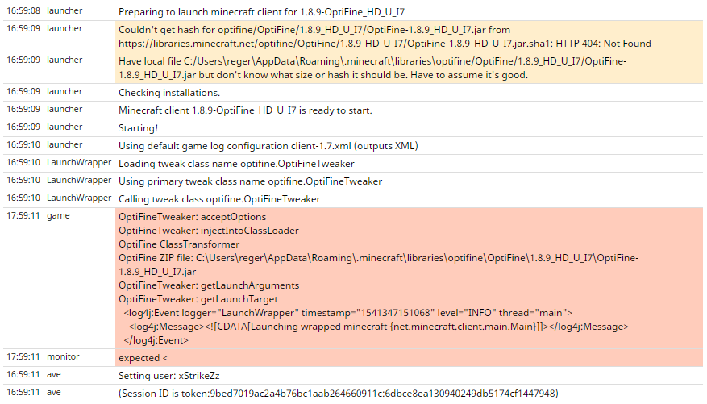Click 'launcher' source label of 'Starting!' row
This screenshot has width=707, height=404.
[64, 127]
